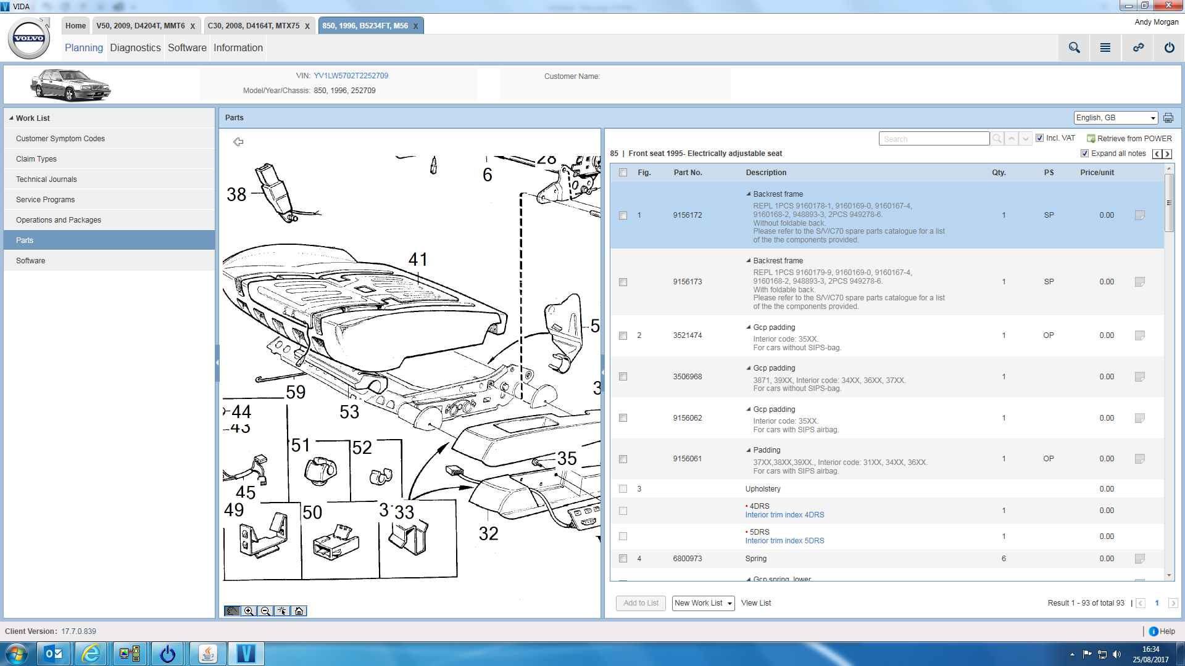1185x666 pixels.
Task: Open Outlook from the taskbar
Action: 54,654
